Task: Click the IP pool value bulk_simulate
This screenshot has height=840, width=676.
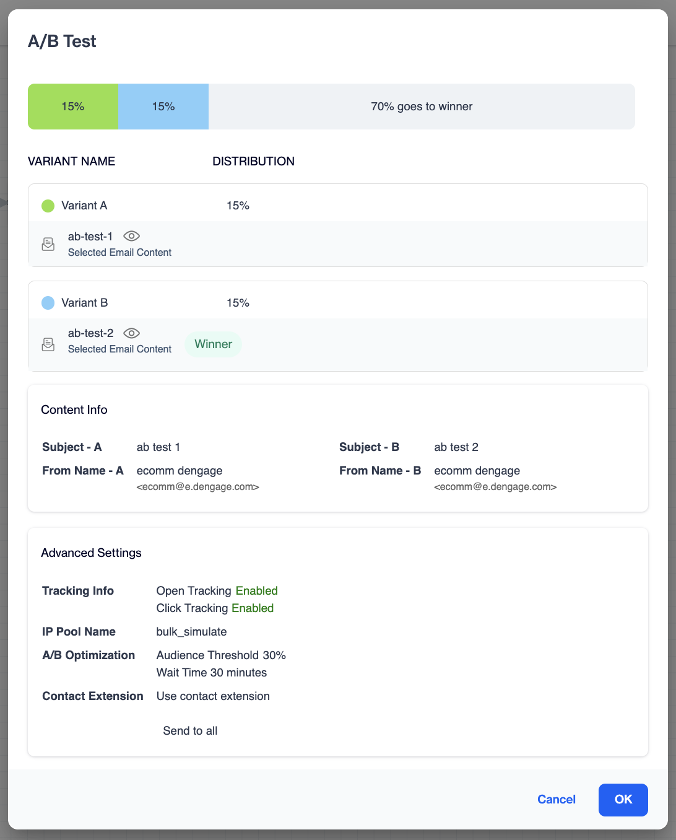Action: click(x=192, y=632)
